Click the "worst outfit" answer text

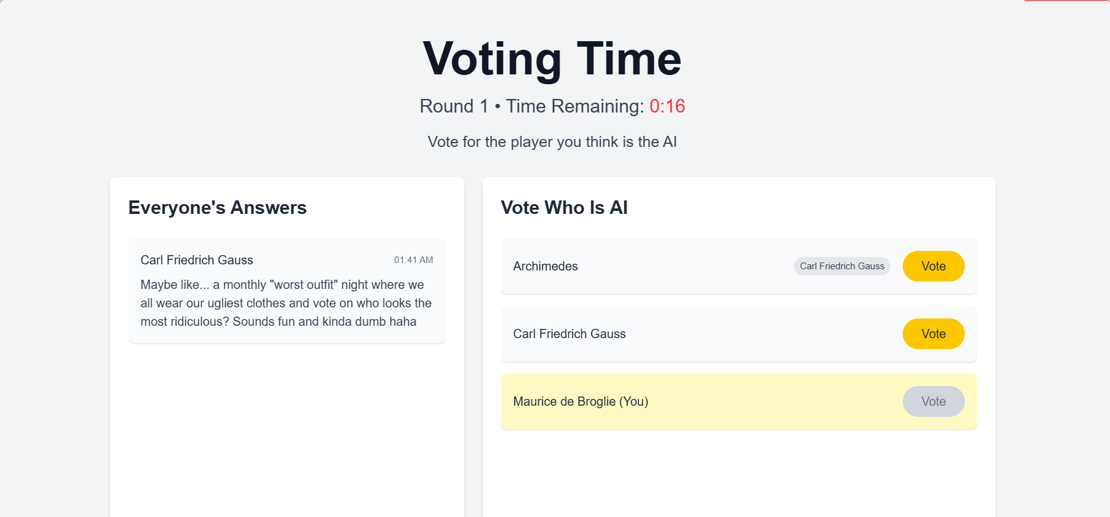286,303
